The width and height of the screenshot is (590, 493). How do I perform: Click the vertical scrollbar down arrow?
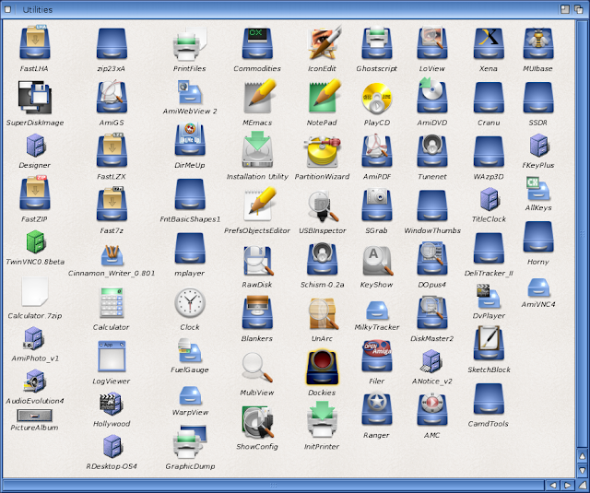582,471
